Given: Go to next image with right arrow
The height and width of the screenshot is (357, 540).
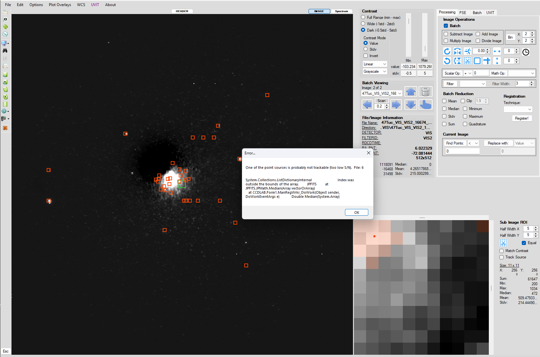Looking at the screenshot, I should tap(396, 105).
